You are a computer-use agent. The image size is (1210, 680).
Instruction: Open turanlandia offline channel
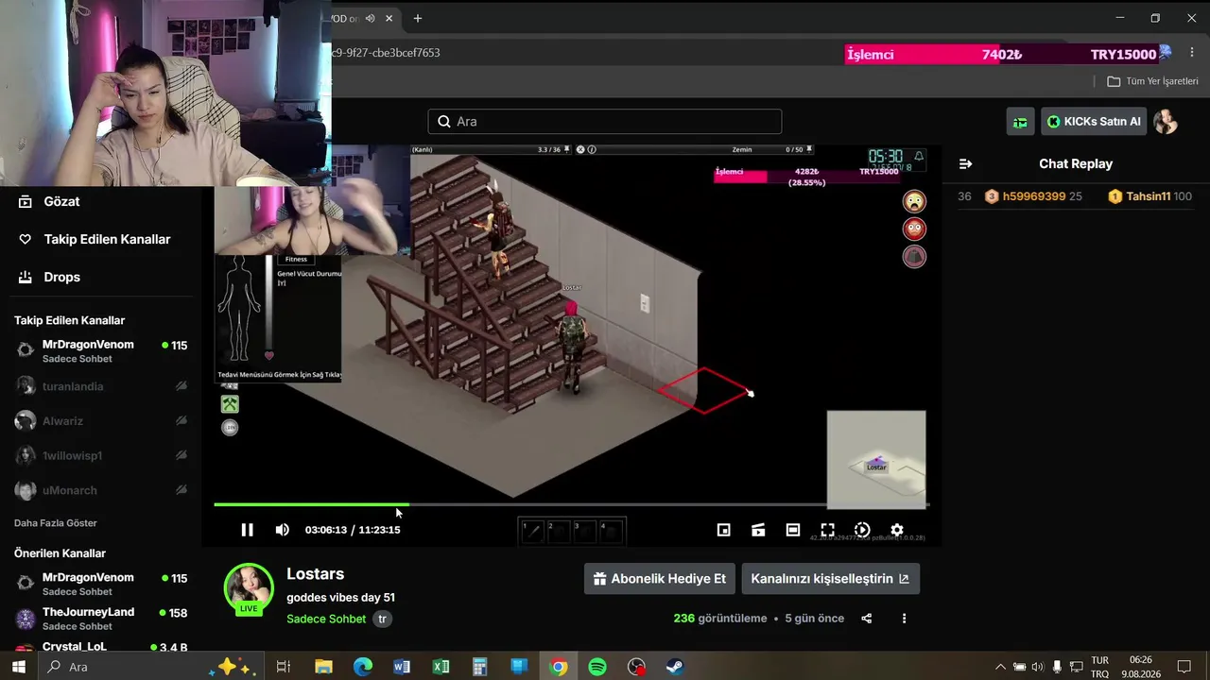click(100, 386)
